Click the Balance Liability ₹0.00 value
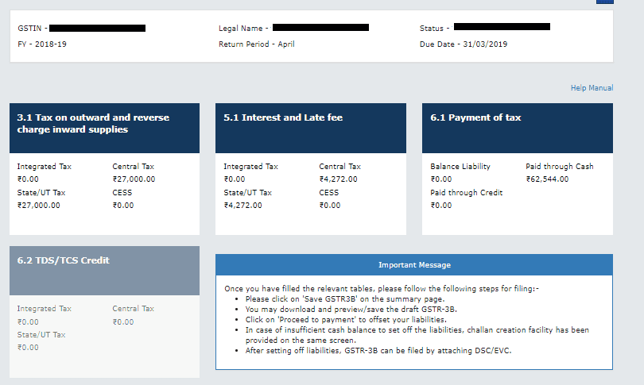 click(441, 179)
